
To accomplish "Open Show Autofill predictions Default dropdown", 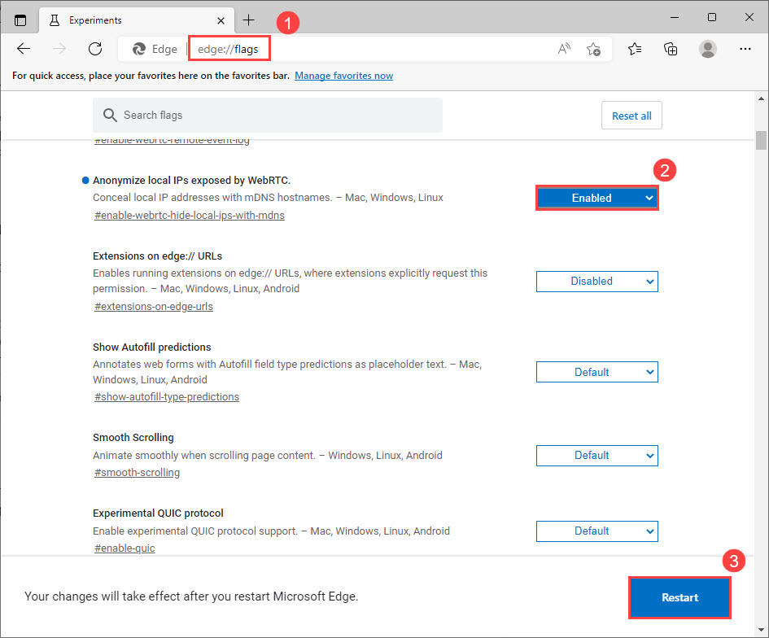I will coord(596,372).
